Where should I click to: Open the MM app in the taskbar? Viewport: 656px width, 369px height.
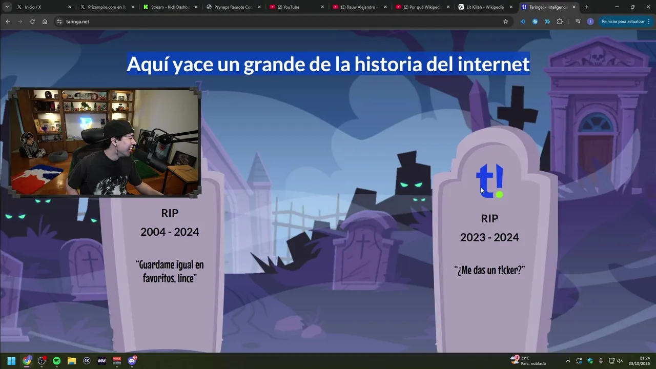coord(101,361)
